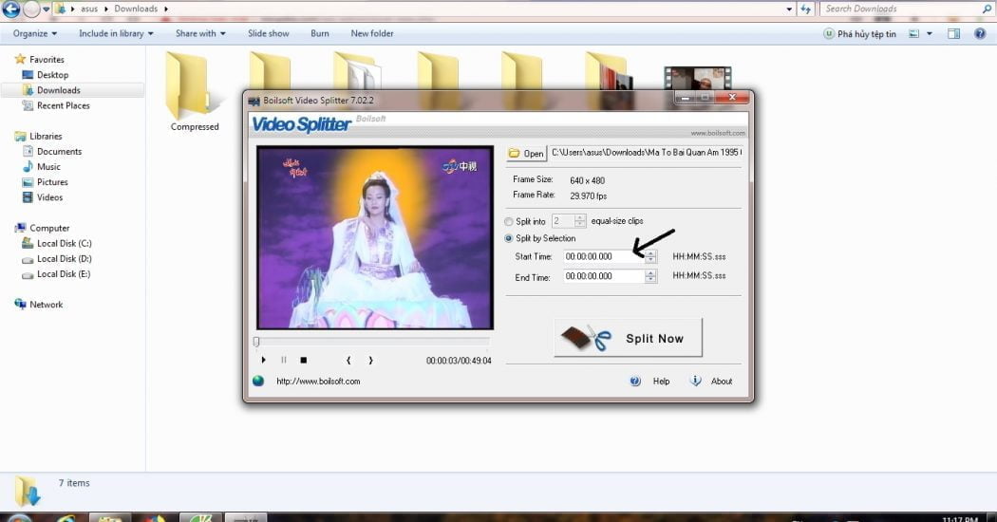This screenshot has height=522, width=997.
Task: Stop the video preview playback
Action: coord(303,360)
